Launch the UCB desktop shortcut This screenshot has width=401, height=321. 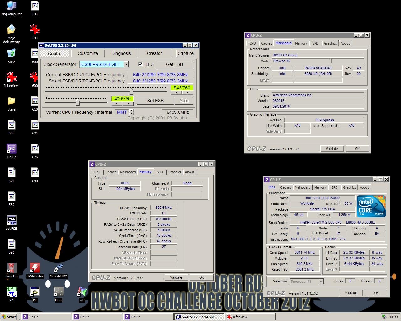click(58, 294)
